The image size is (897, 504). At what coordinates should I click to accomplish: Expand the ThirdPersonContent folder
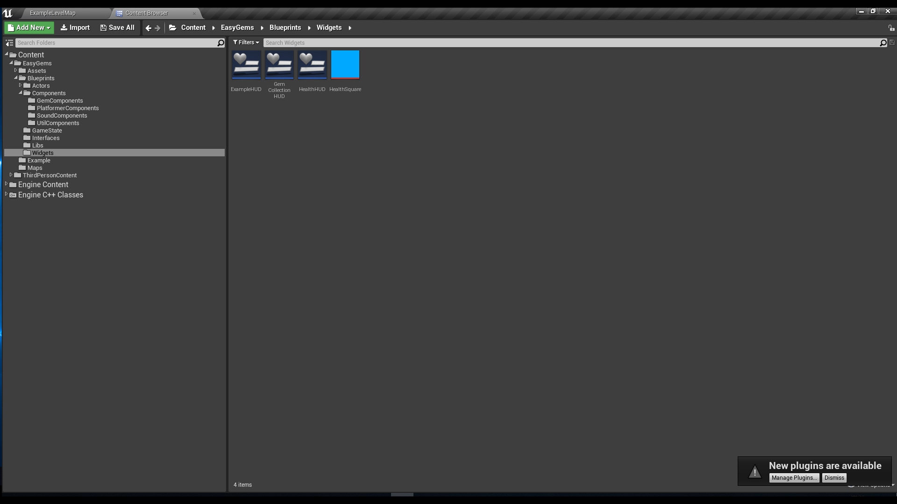[11, 175]
